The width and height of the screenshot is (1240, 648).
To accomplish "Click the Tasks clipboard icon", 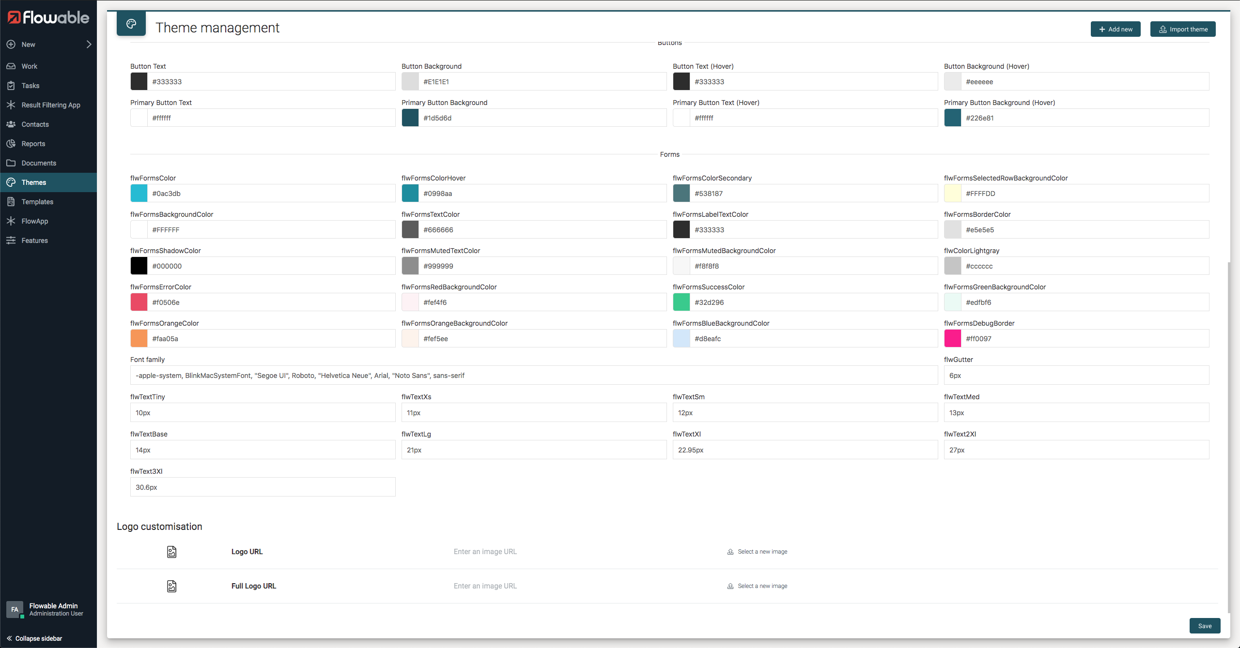I will [x=11, y=86].
